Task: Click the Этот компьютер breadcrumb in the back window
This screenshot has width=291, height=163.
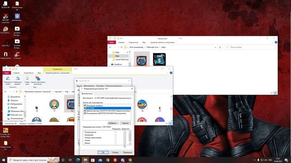Action: (136, 47)
